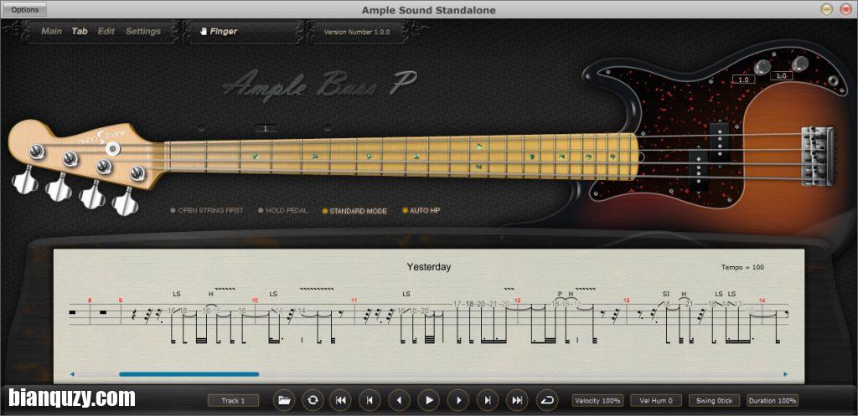Image resolution: width=858 pixels, height=416 pixels.
Task: Click bar marker 9 in the tab
Action: coord(121,300)
